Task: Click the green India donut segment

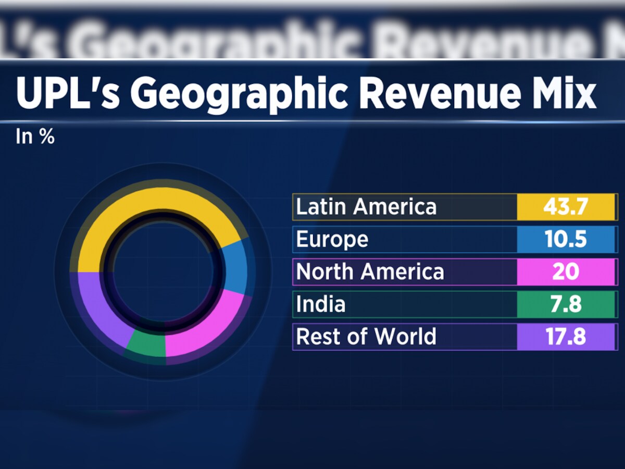Action: [x=147, y=345]
